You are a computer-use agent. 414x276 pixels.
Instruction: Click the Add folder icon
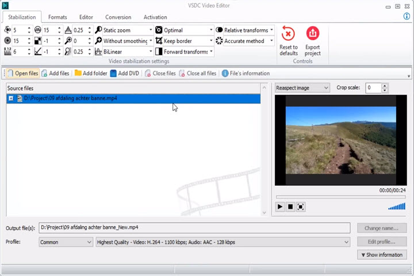click(78, 74)
